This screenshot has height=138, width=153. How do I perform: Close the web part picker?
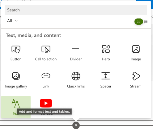[x=76, y=125]
